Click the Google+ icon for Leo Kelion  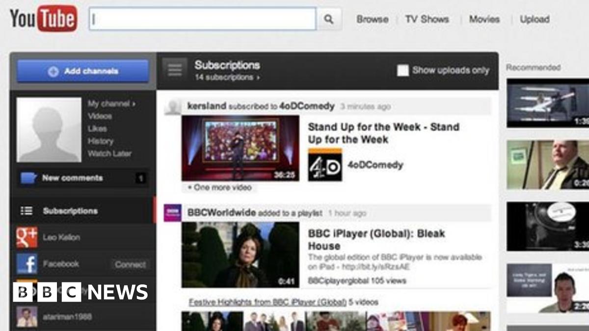point(27,237)
